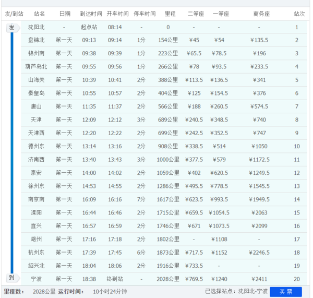The width and height of the screenshot is (313, 298).
Task: Select station 沈阳北 in the list
Action: (x=36, y=27)
